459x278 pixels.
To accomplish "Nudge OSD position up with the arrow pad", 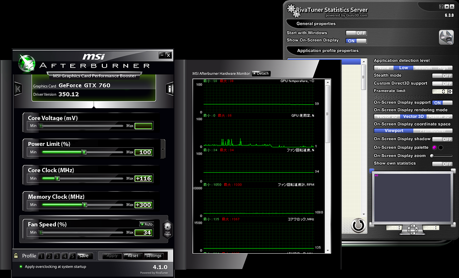I will [413, 225].
